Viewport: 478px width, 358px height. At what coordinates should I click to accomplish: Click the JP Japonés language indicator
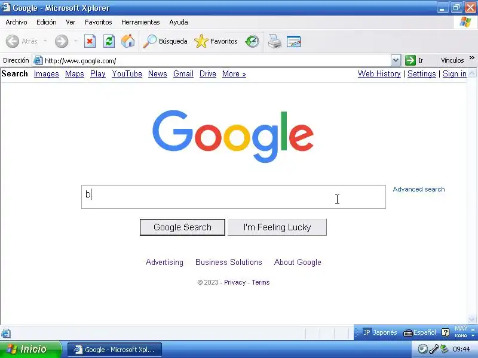coord(380,332)
